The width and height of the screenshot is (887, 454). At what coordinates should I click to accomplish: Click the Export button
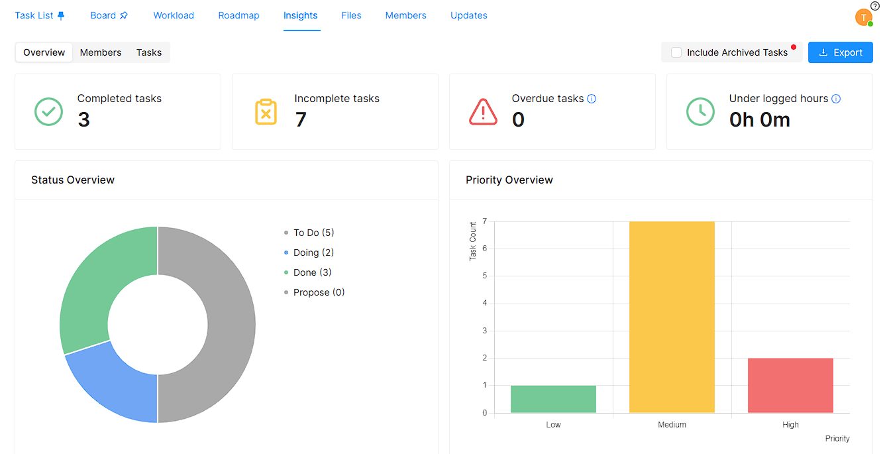pyautogui.click(x=840, y=52)
